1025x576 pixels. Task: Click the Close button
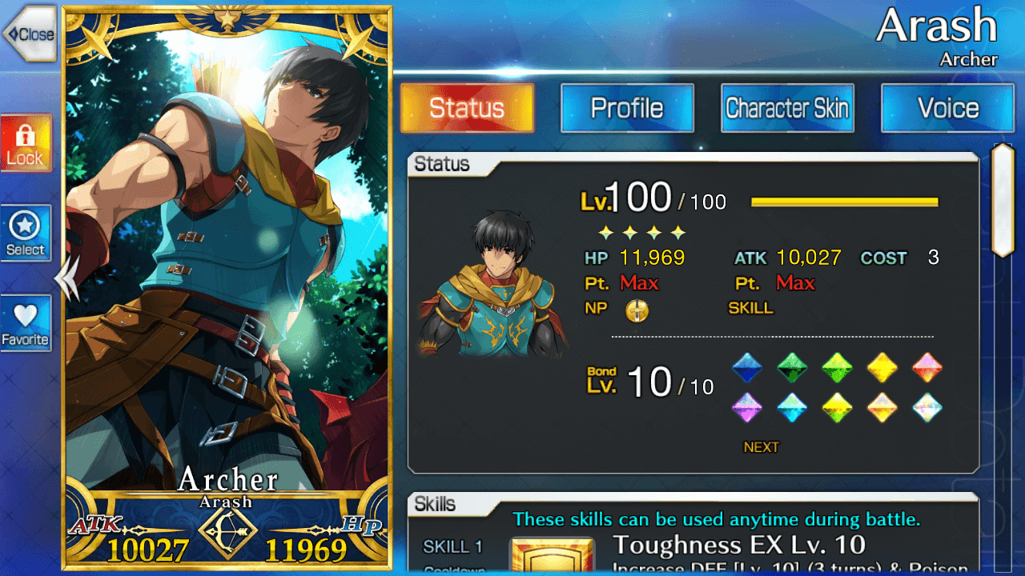coord(29,34)
